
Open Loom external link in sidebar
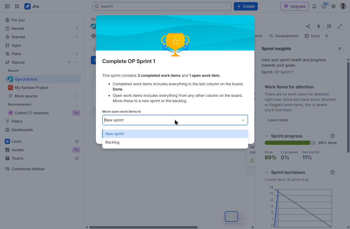pos(77,141)
